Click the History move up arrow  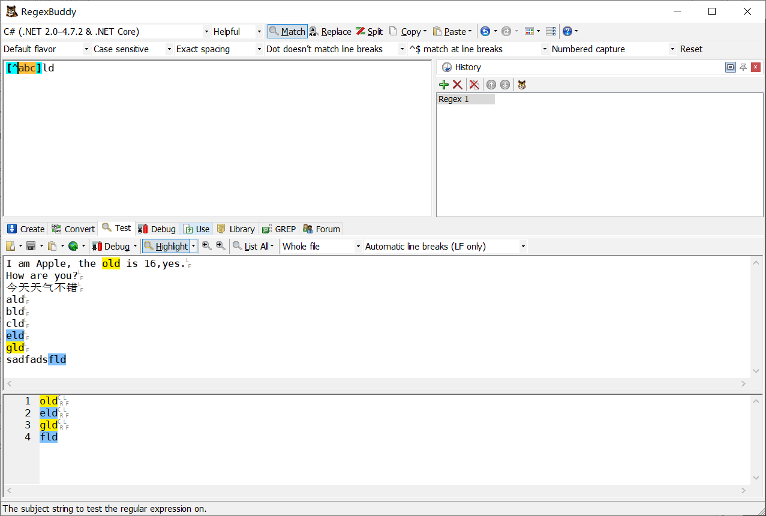(491, 85)
